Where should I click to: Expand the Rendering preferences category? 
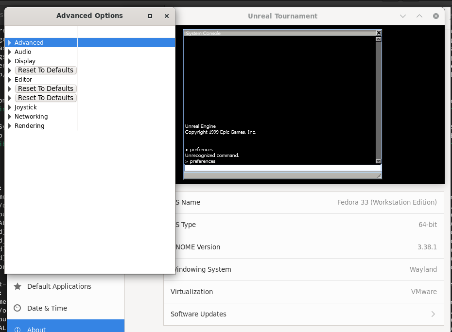(9, 125)
